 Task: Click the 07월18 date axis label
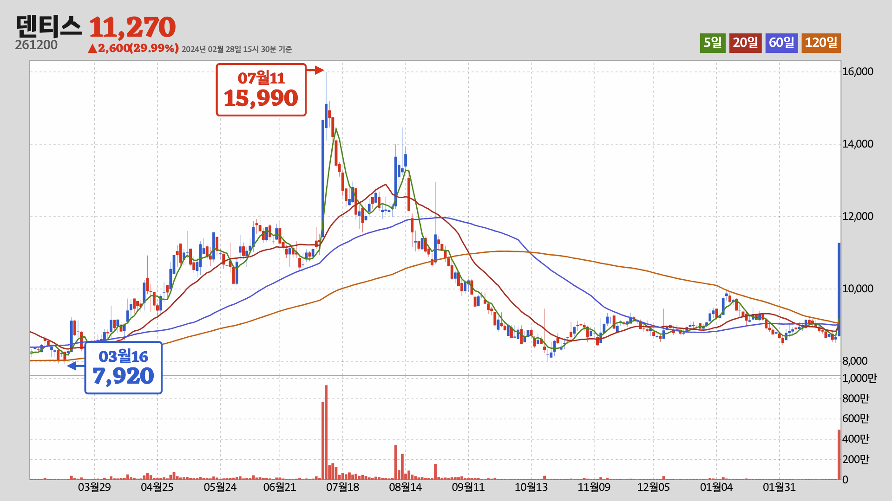coord(343,487)
